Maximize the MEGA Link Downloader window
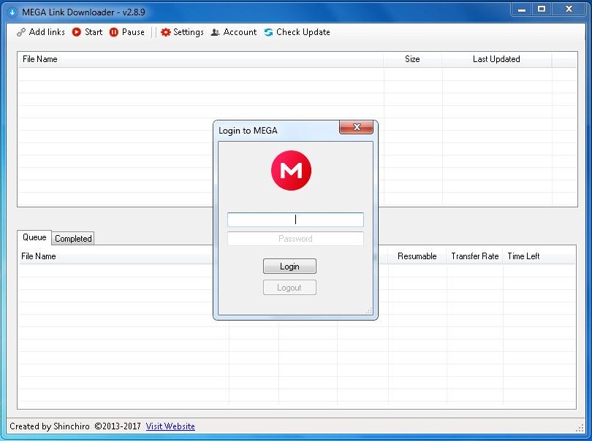 (x=542, y=9)
